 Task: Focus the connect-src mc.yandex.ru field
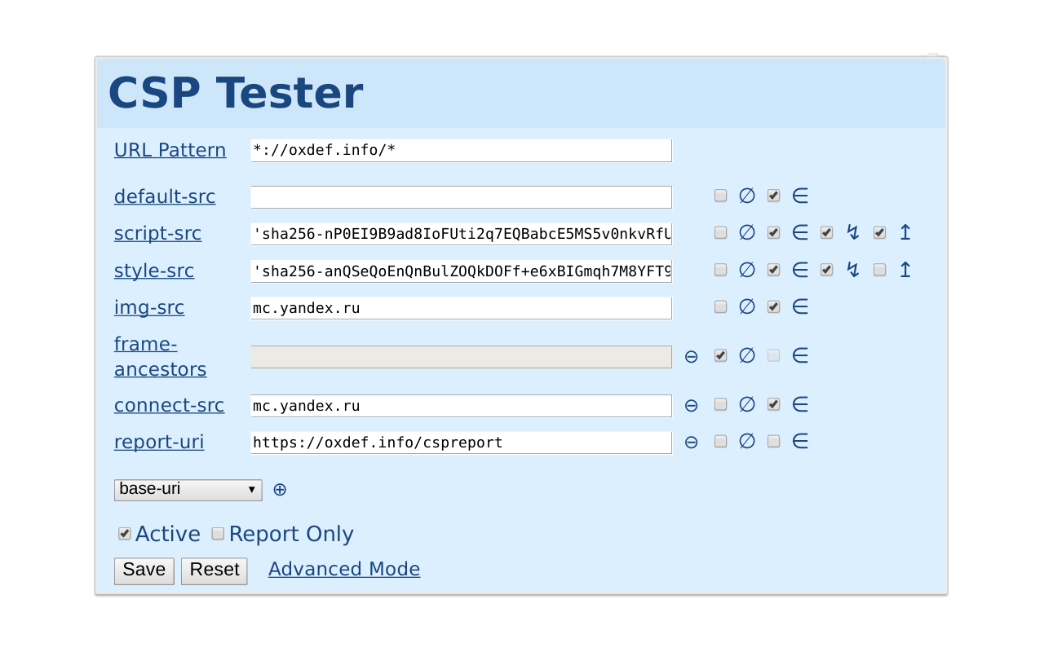tap(462, 406)
